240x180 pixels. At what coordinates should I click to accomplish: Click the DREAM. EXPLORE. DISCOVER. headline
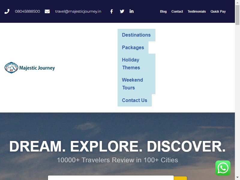[x=117, y=146]
